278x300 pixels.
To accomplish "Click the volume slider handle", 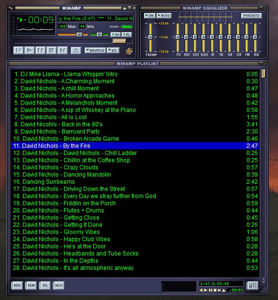I will coord(79,34).
